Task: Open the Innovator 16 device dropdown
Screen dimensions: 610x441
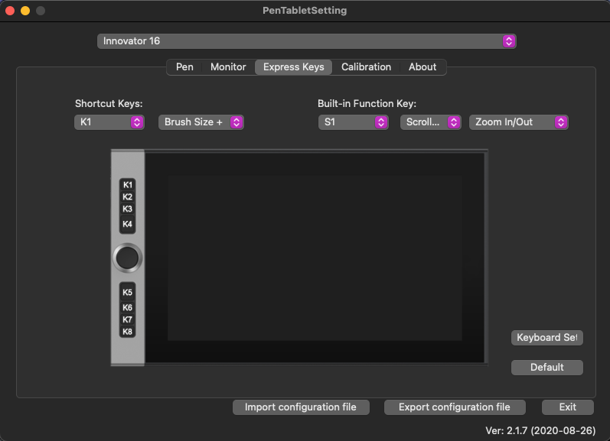Action: coord(307,41)
